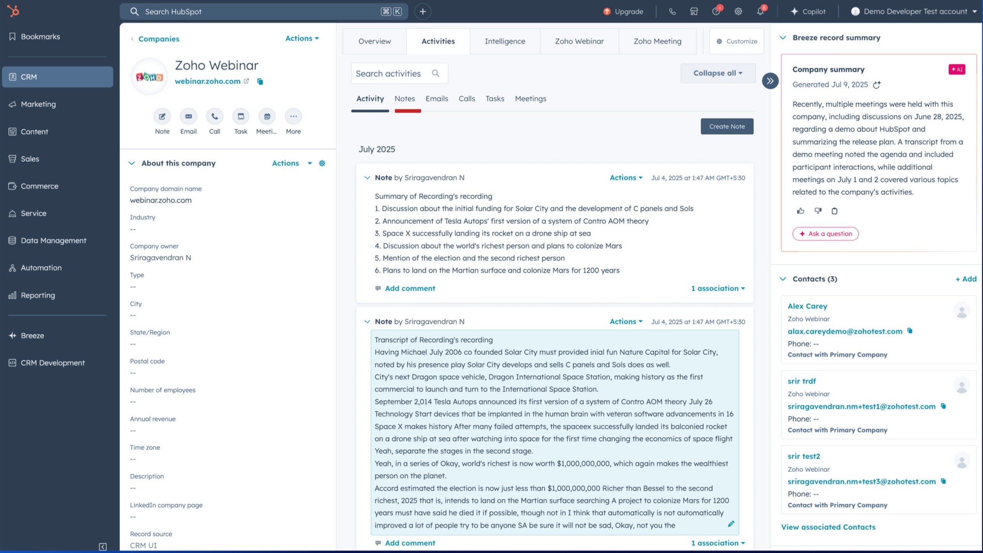Switch to the Intelligence tab
The image size is (983, 553).
(505, 41)
